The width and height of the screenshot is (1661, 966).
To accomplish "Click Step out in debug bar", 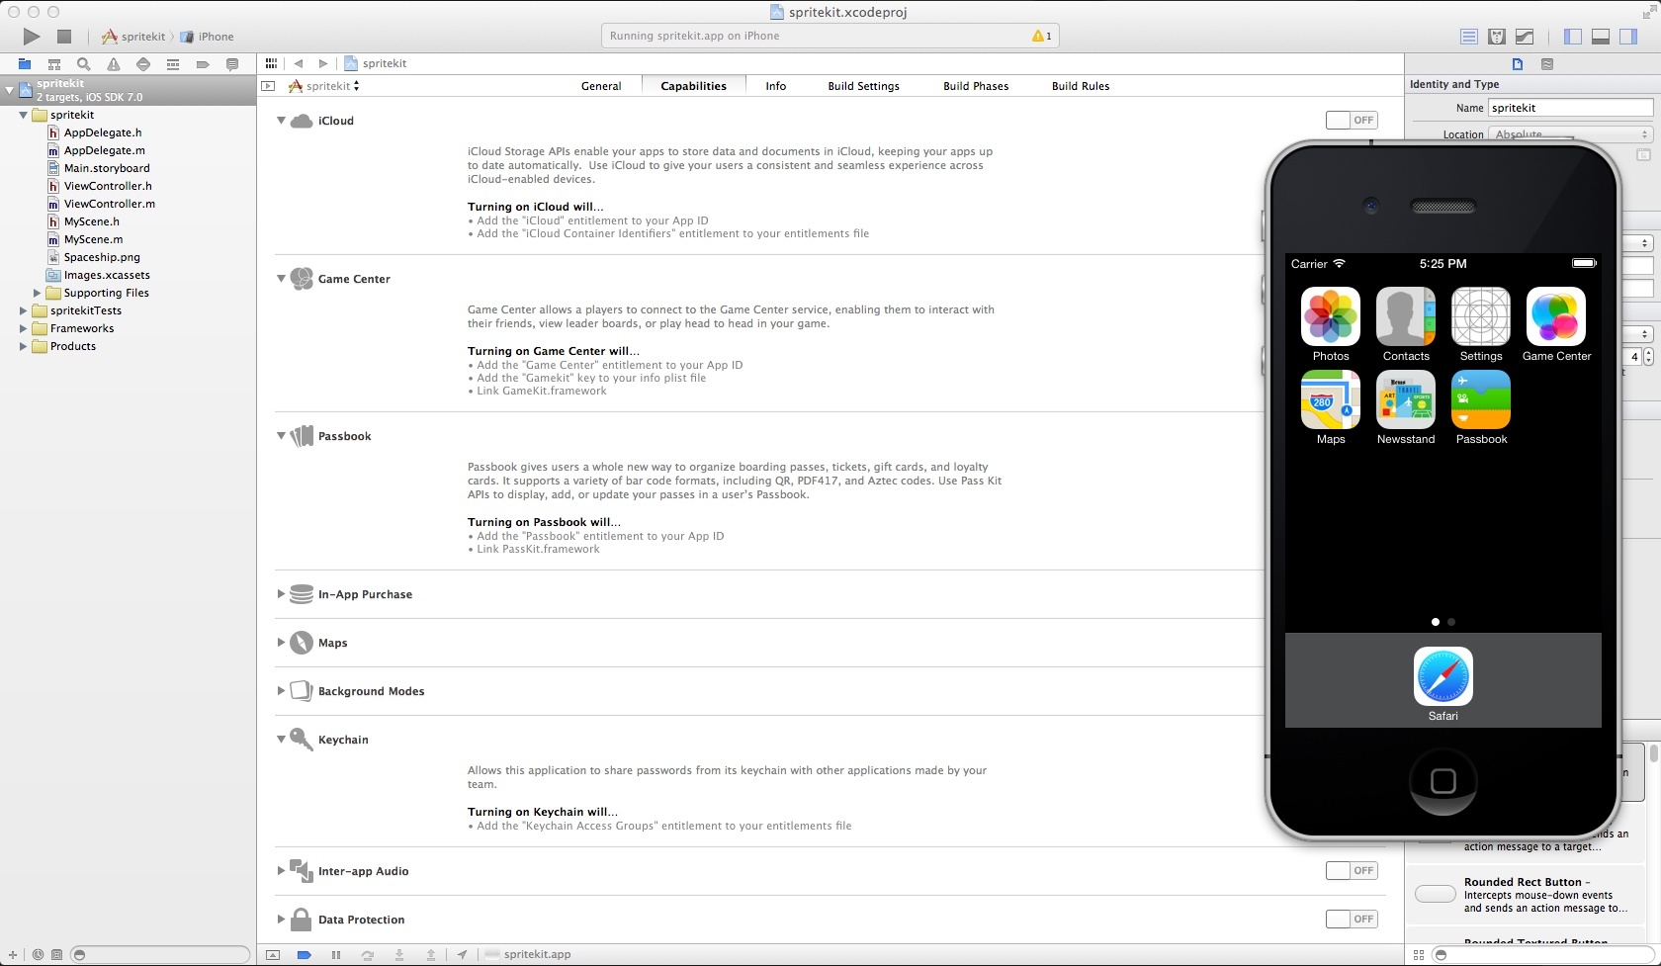I will pyautogui.click(x=431, y=954).
